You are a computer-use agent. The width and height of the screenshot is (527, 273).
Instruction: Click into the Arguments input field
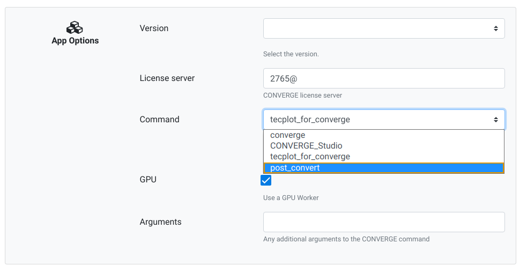pos(384,222)
